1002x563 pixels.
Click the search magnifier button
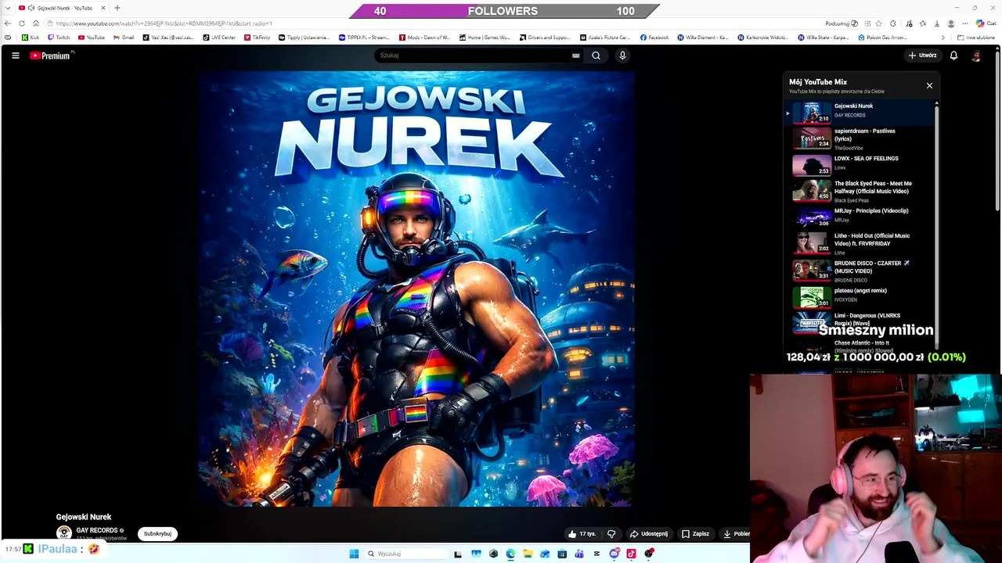(596, 56)
